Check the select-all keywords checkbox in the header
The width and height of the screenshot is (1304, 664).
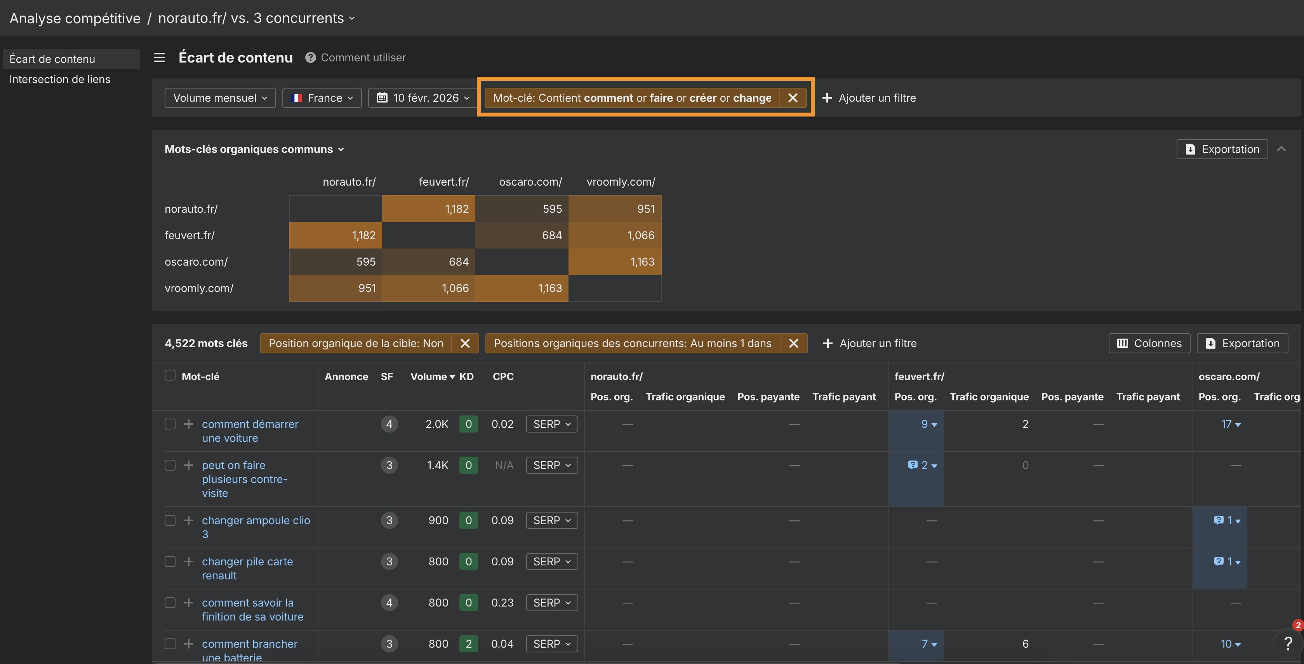point(170,375)
